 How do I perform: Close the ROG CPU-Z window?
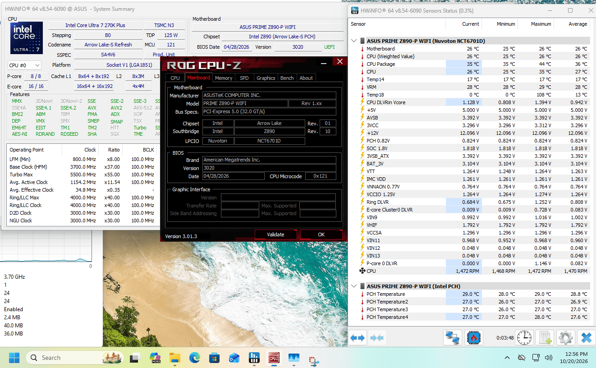coord(340,61)
